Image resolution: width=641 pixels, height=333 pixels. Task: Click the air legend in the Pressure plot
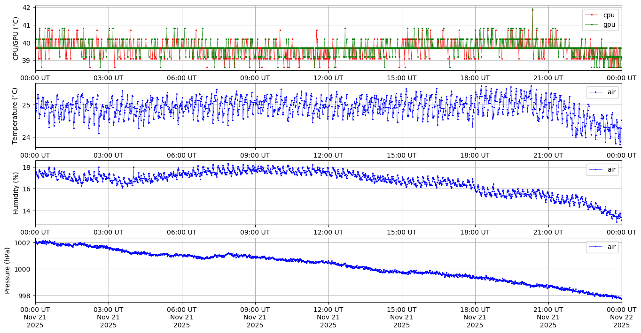pos(602,247)
